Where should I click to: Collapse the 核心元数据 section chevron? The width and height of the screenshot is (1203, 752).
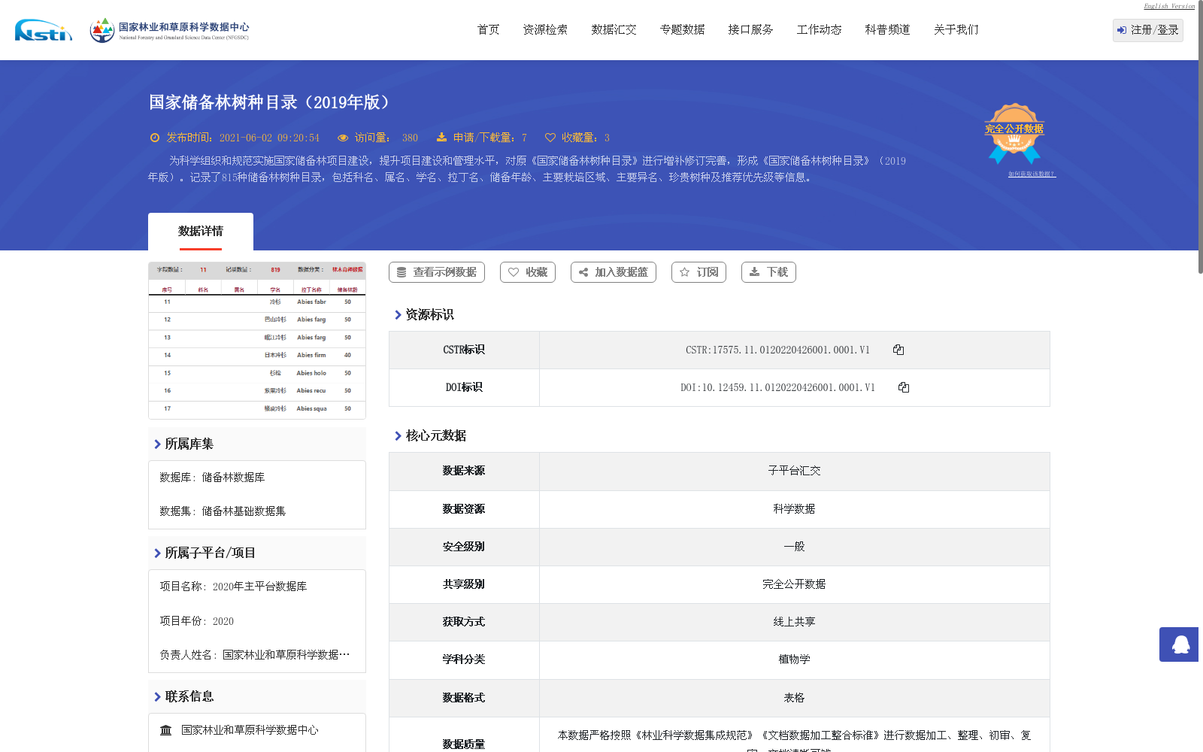pos(398,436)
